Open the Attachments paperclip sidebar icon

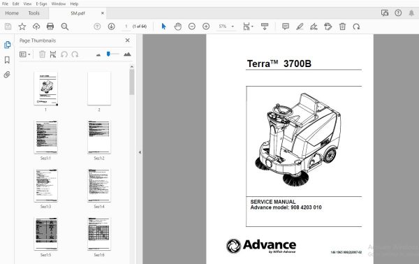click(7, 75)
